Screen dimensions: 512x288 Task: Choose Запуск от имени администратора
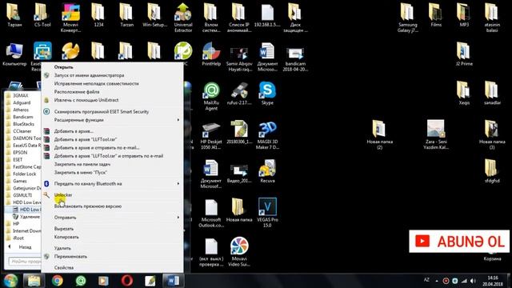coord(112,75)
